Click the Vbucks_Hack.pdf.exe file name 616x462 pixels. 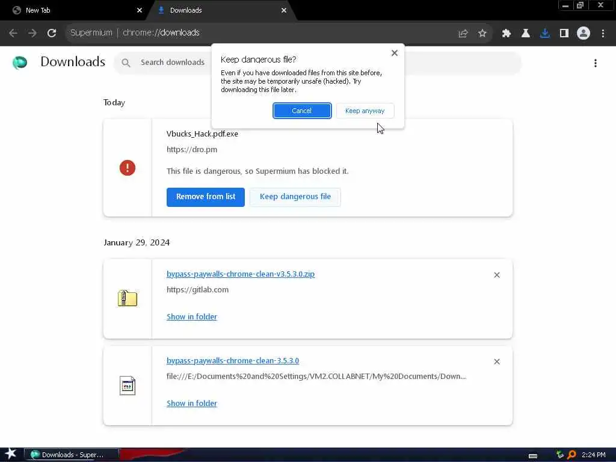pyautogui.click(x=202, y=134)
